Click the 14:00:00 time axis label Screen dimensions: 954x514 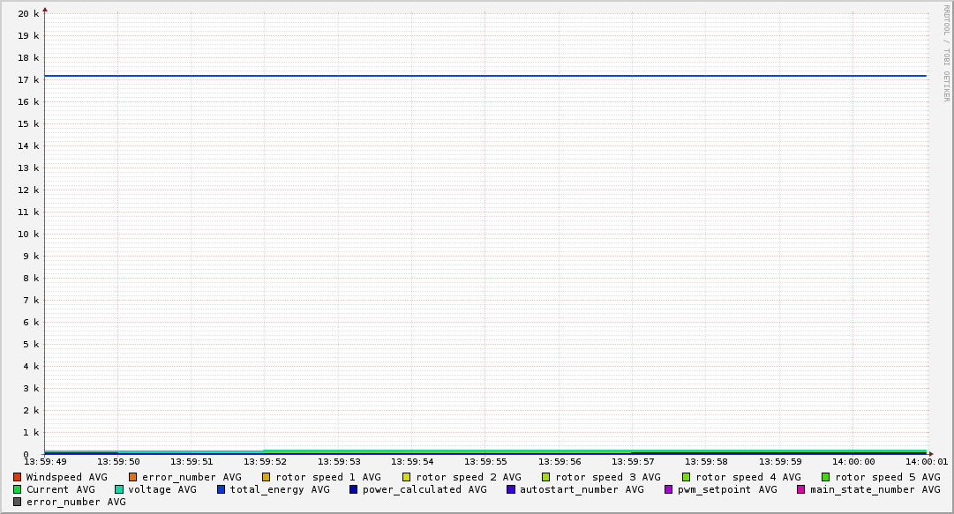853,461
